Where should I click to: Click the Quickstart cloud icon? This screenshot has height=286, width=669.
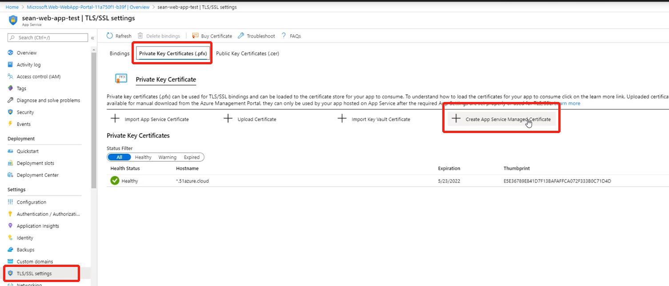coord(11,151)
